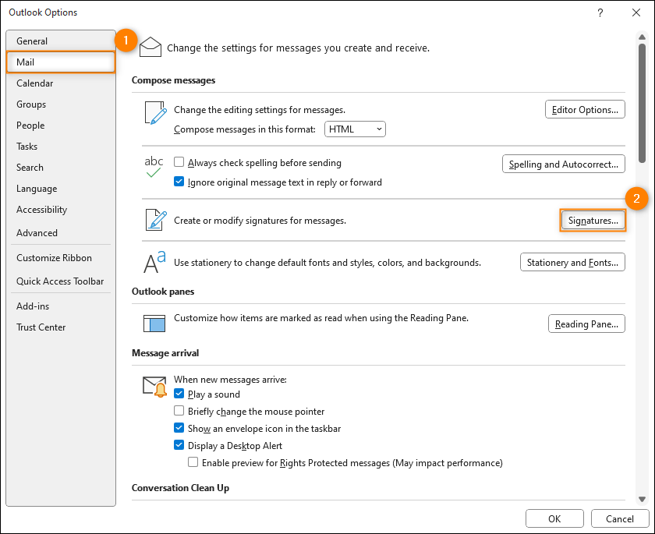Open Add-ins settings
The height and width of the screenshot is (534, 655).
pyautogui.click(x=61, y=306)
